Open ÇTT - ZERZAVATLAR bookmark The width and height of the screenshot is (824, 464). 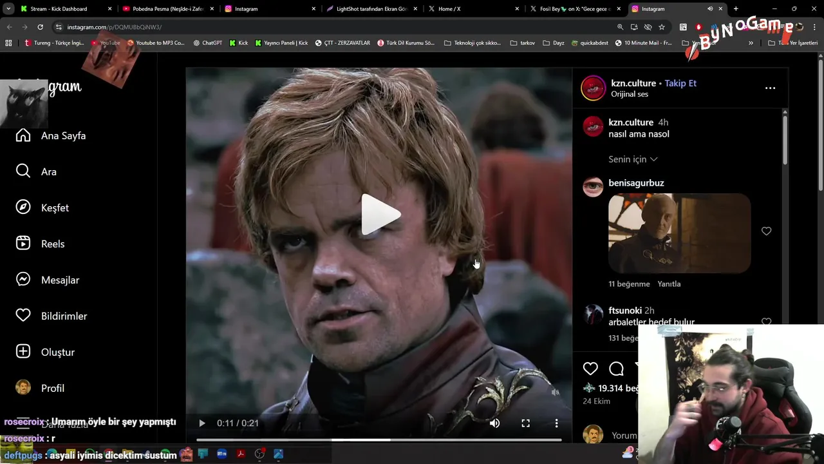pyautogui.click(x=342, y=43)
